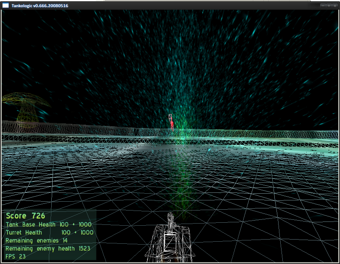
Task: Maximize the Tankologic window
Action: coord(329,5)
